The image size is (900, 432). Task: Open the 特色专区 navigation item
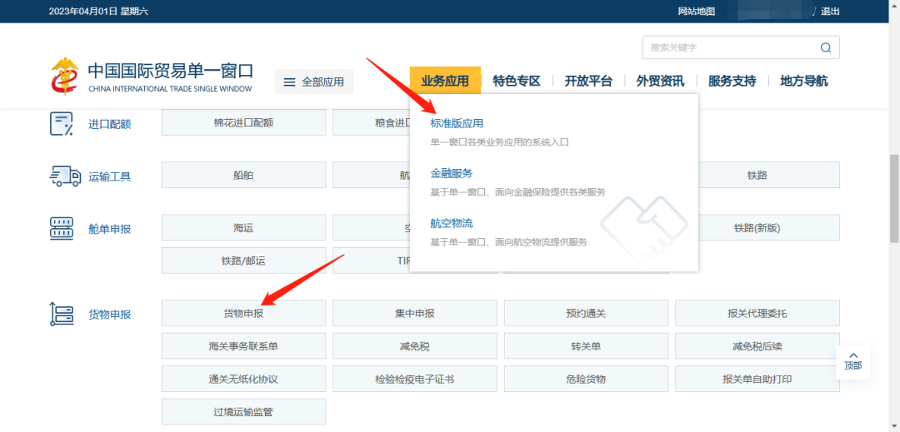pos(517,81)
